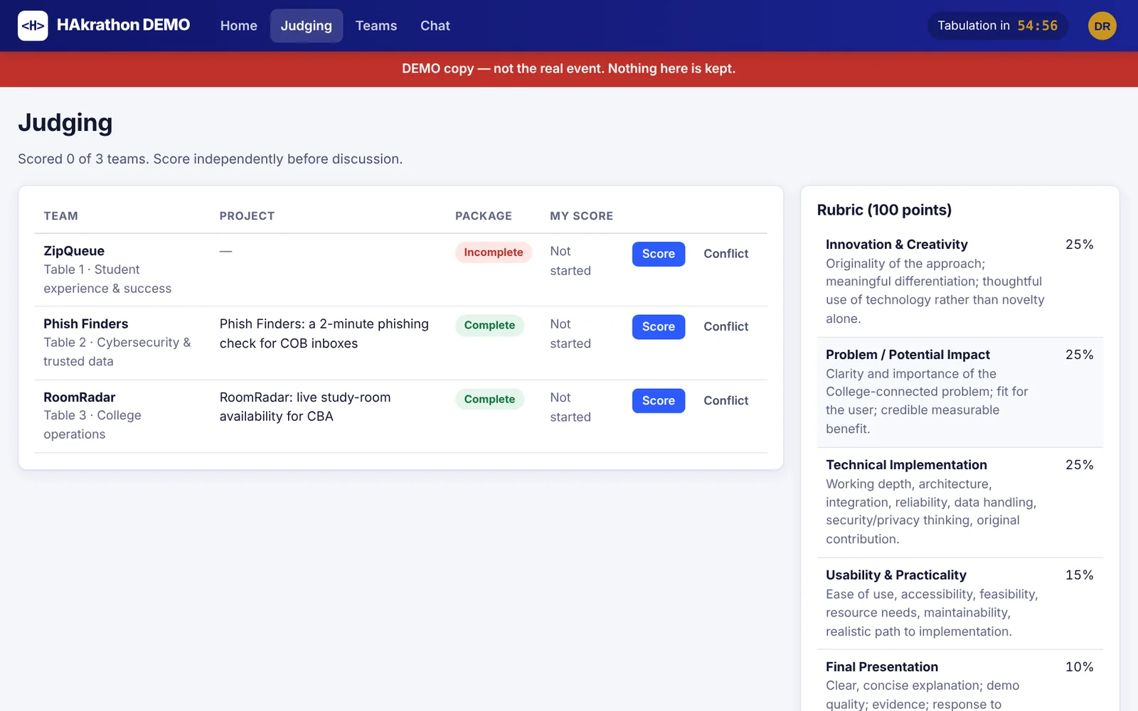
Task: Click the HAkrathon logo icon
Action: pyautogui.click(x=33, y=26)
